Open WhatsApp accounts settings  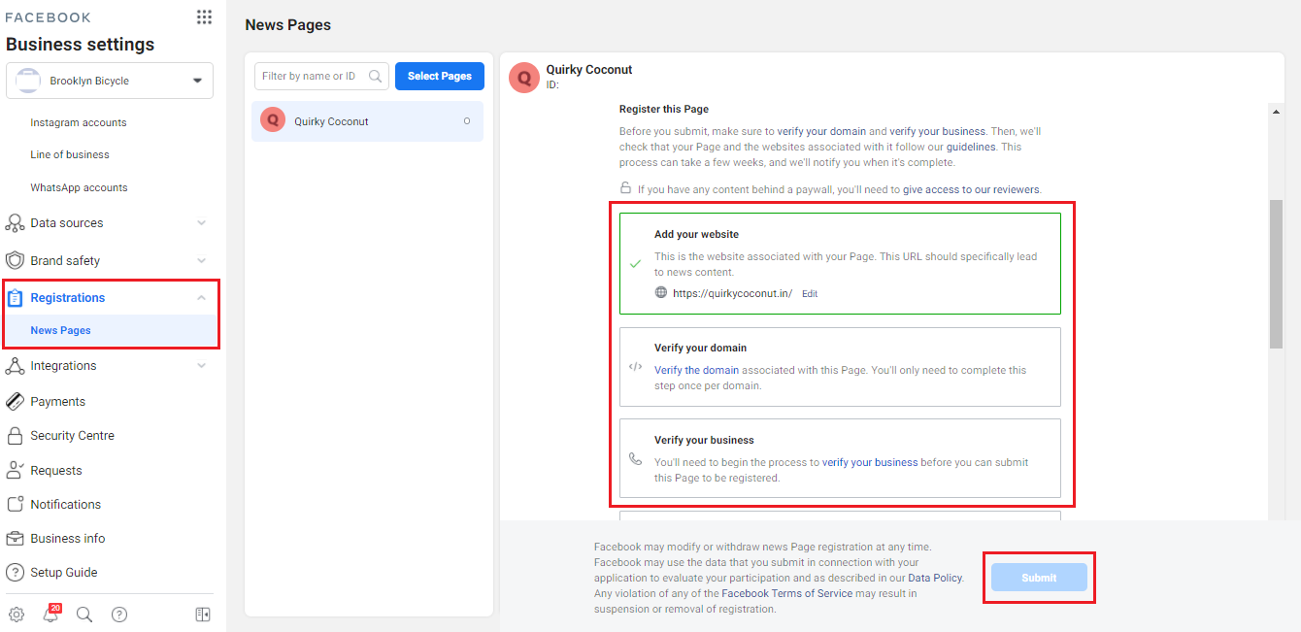79,187
